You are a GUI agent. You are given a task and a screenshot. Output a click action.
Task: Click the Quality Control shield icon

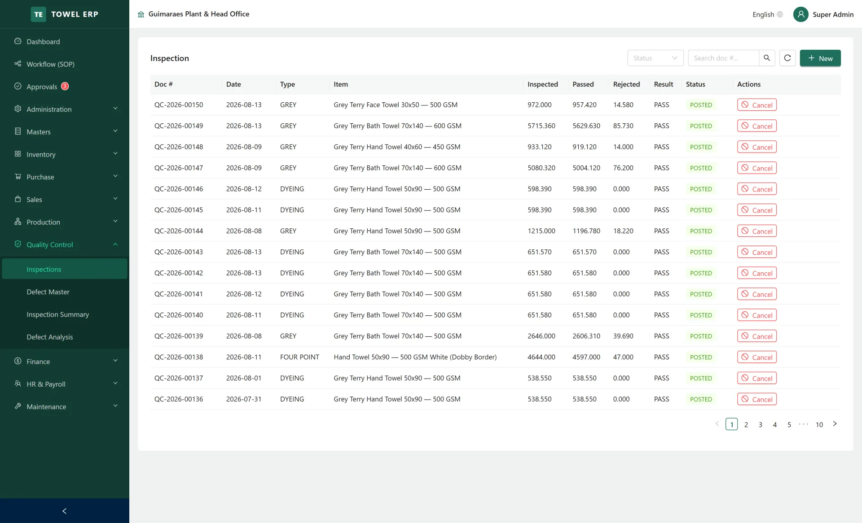(x=18, y=244)
